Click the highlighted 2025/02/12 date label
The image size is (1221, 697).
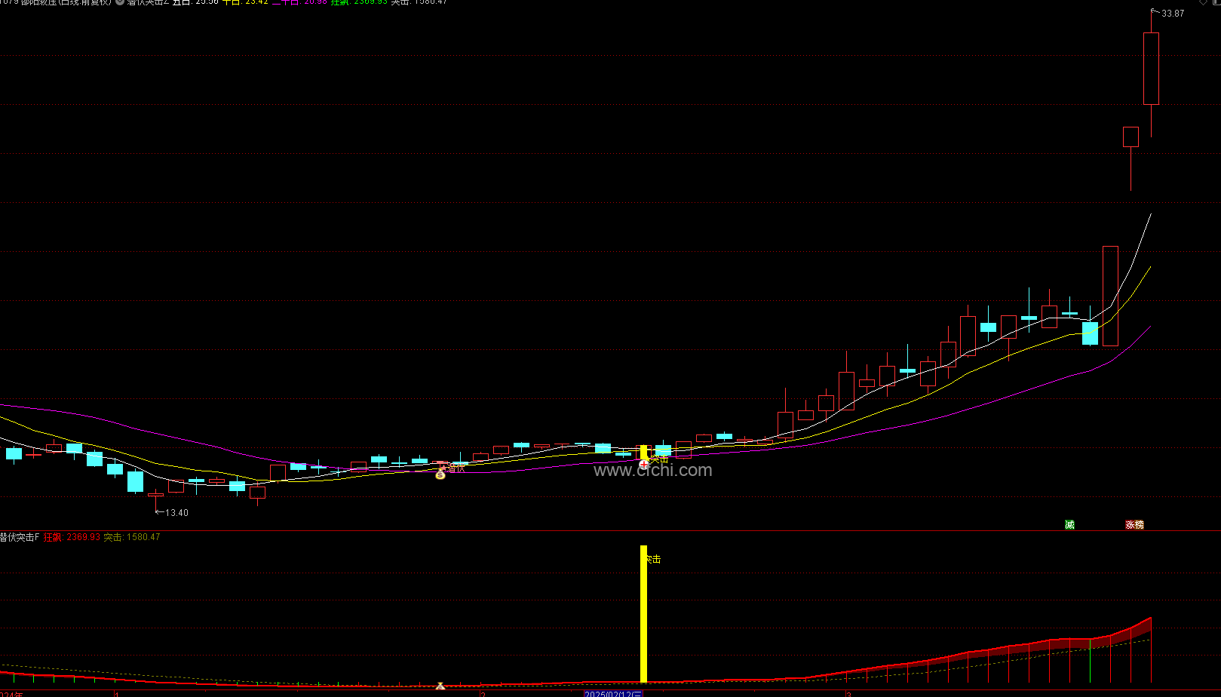pyautogui.click(x=613, y=693)
